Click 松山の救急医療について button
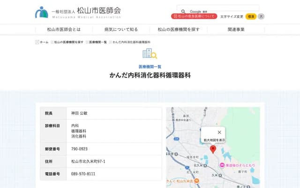Viewport: 300px width, 188px height. click(194, 16)
